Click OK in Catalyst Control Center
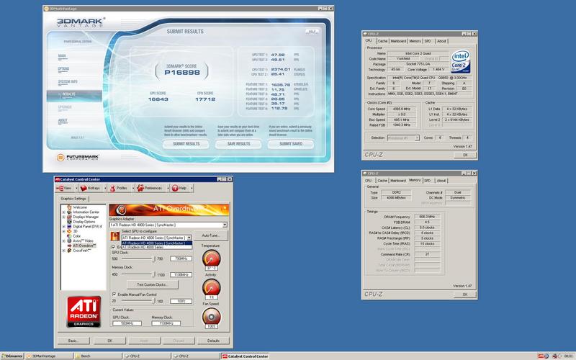 pyautogui.click(x=109, y=341)
